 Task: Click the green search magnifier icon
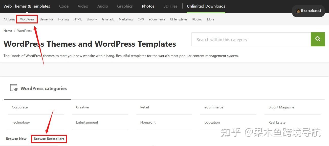pos(318,39)
